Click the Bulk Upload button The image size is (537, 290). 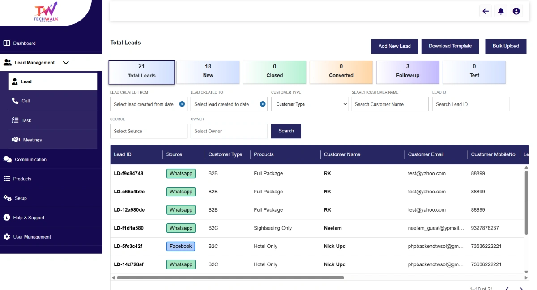(506, 46)
